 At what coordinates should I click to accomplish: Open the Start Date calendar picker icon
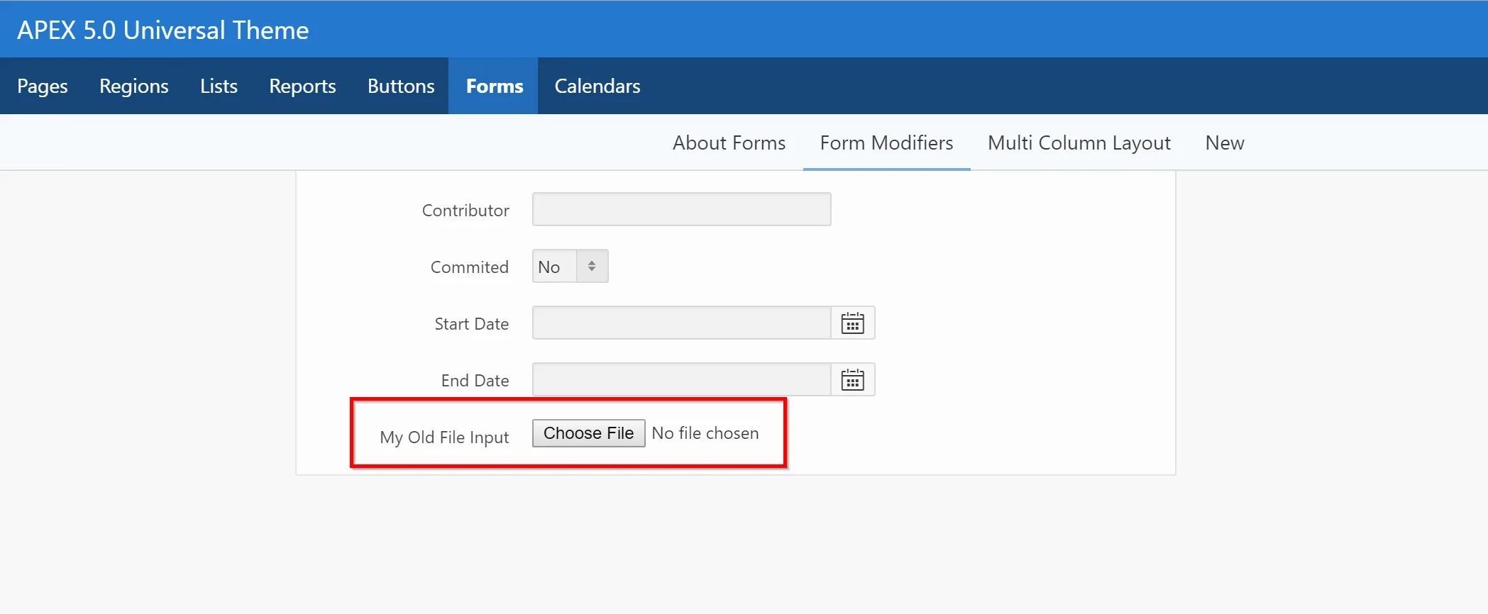tap(852, 323)
